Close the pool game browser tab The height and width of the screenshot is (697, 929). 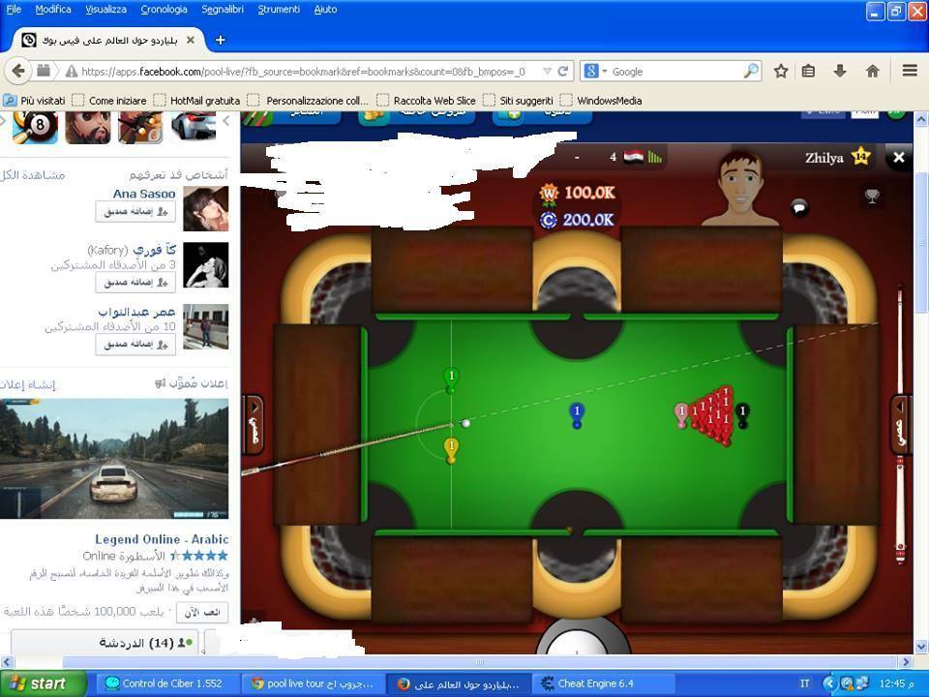tap(191, 40)
